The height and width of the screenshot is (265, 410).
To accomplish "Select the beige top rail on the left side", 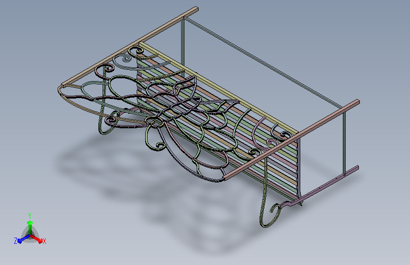I will 130,47.
